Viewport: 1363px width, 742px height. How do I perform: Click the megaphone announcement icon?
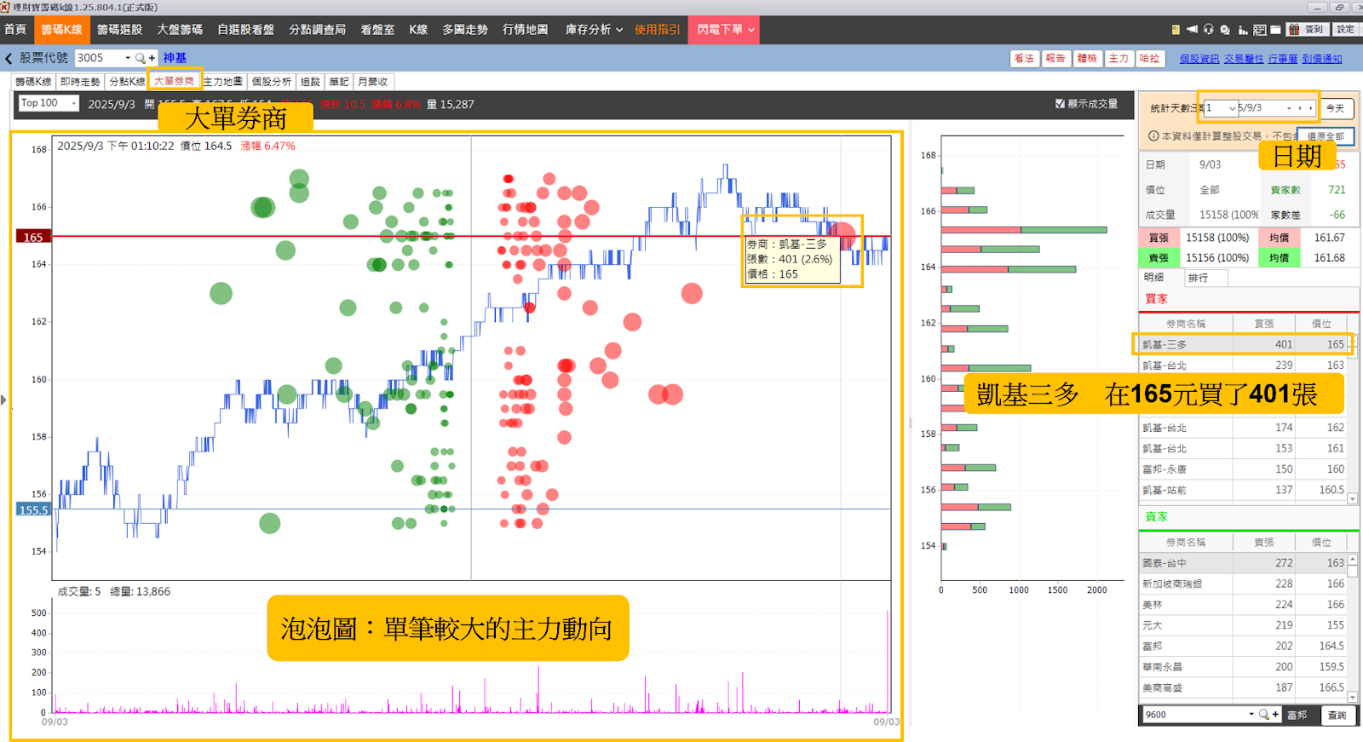pos(1192,29)
